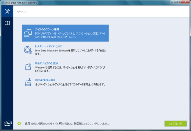Click the disk clone description text
The image size is (191, 131).
click(70, 35)
